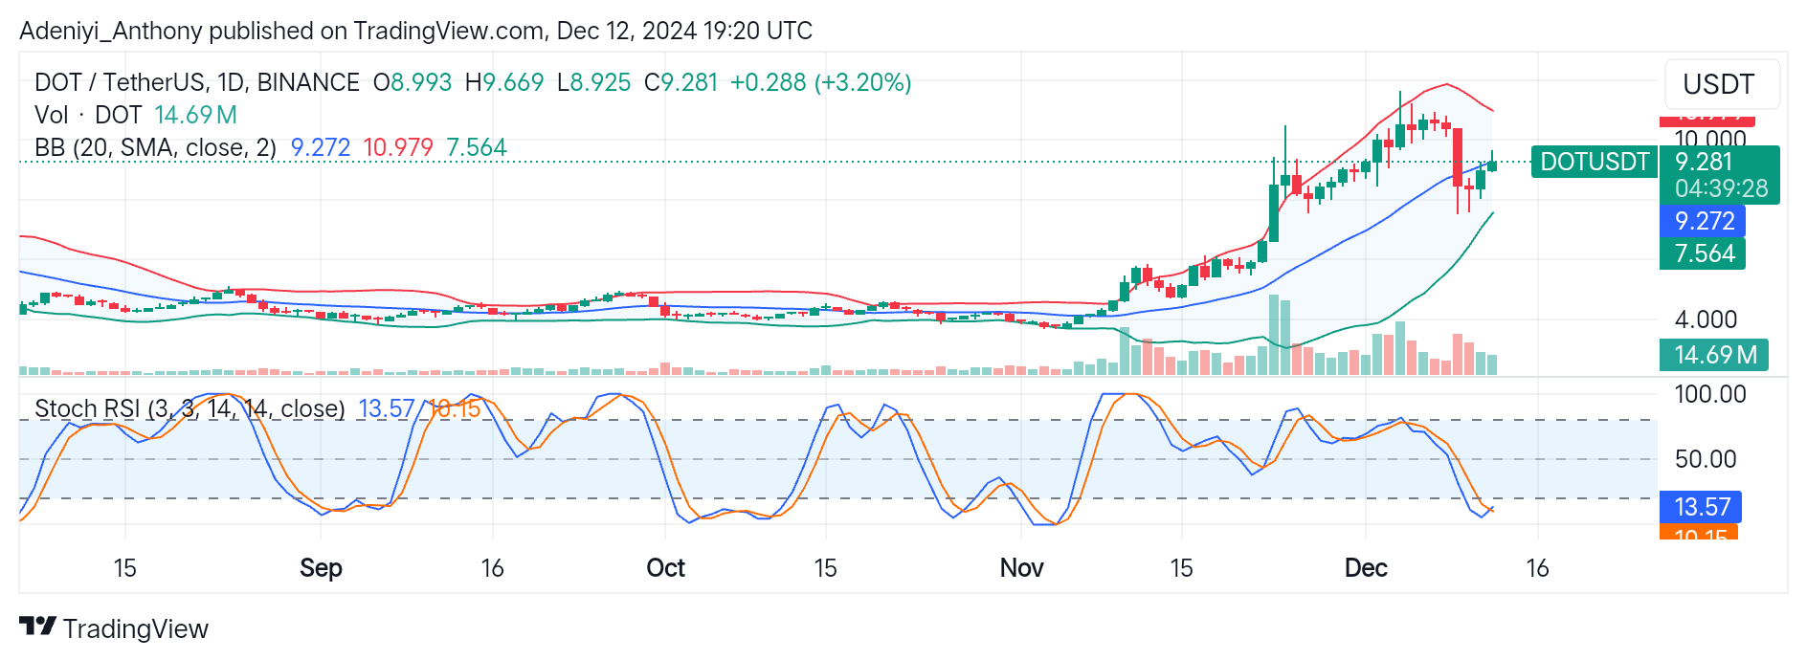Click the blue 9.272 basis price tag
The width and height of the screenshot is (1807, 660).
coord(1703,221)
